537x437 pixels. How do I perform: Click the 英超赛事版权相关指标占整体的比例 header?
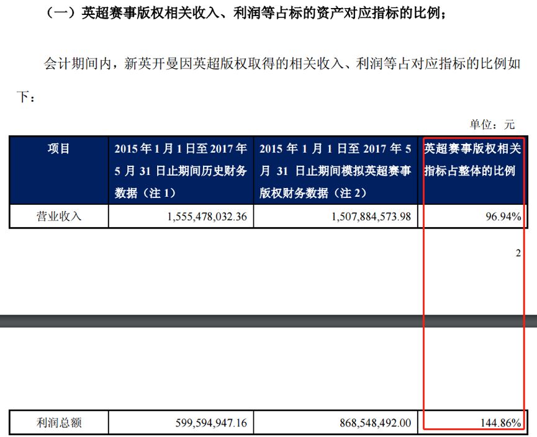pyautogui.click(x=472, y=160)
